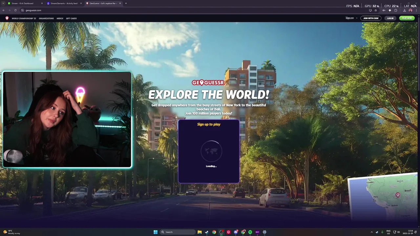
Task: Open OBS Studio from the taskbar
Action: click(221, 232)
